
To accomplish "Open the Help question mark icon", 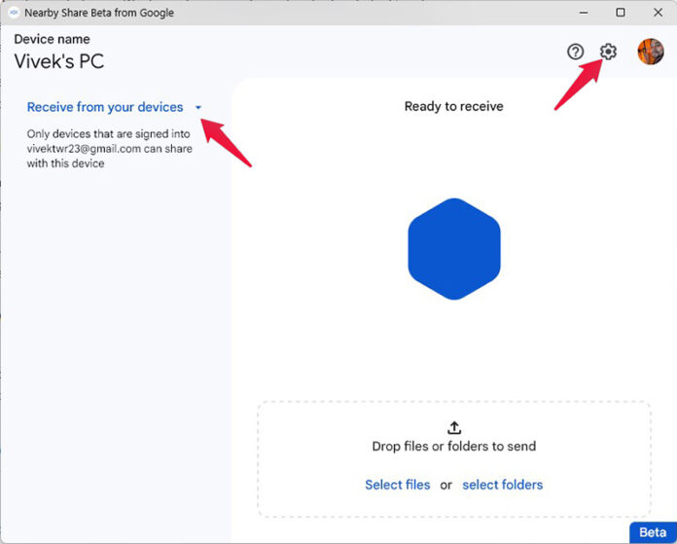I will pyautogui.click(x=575, y=52).
